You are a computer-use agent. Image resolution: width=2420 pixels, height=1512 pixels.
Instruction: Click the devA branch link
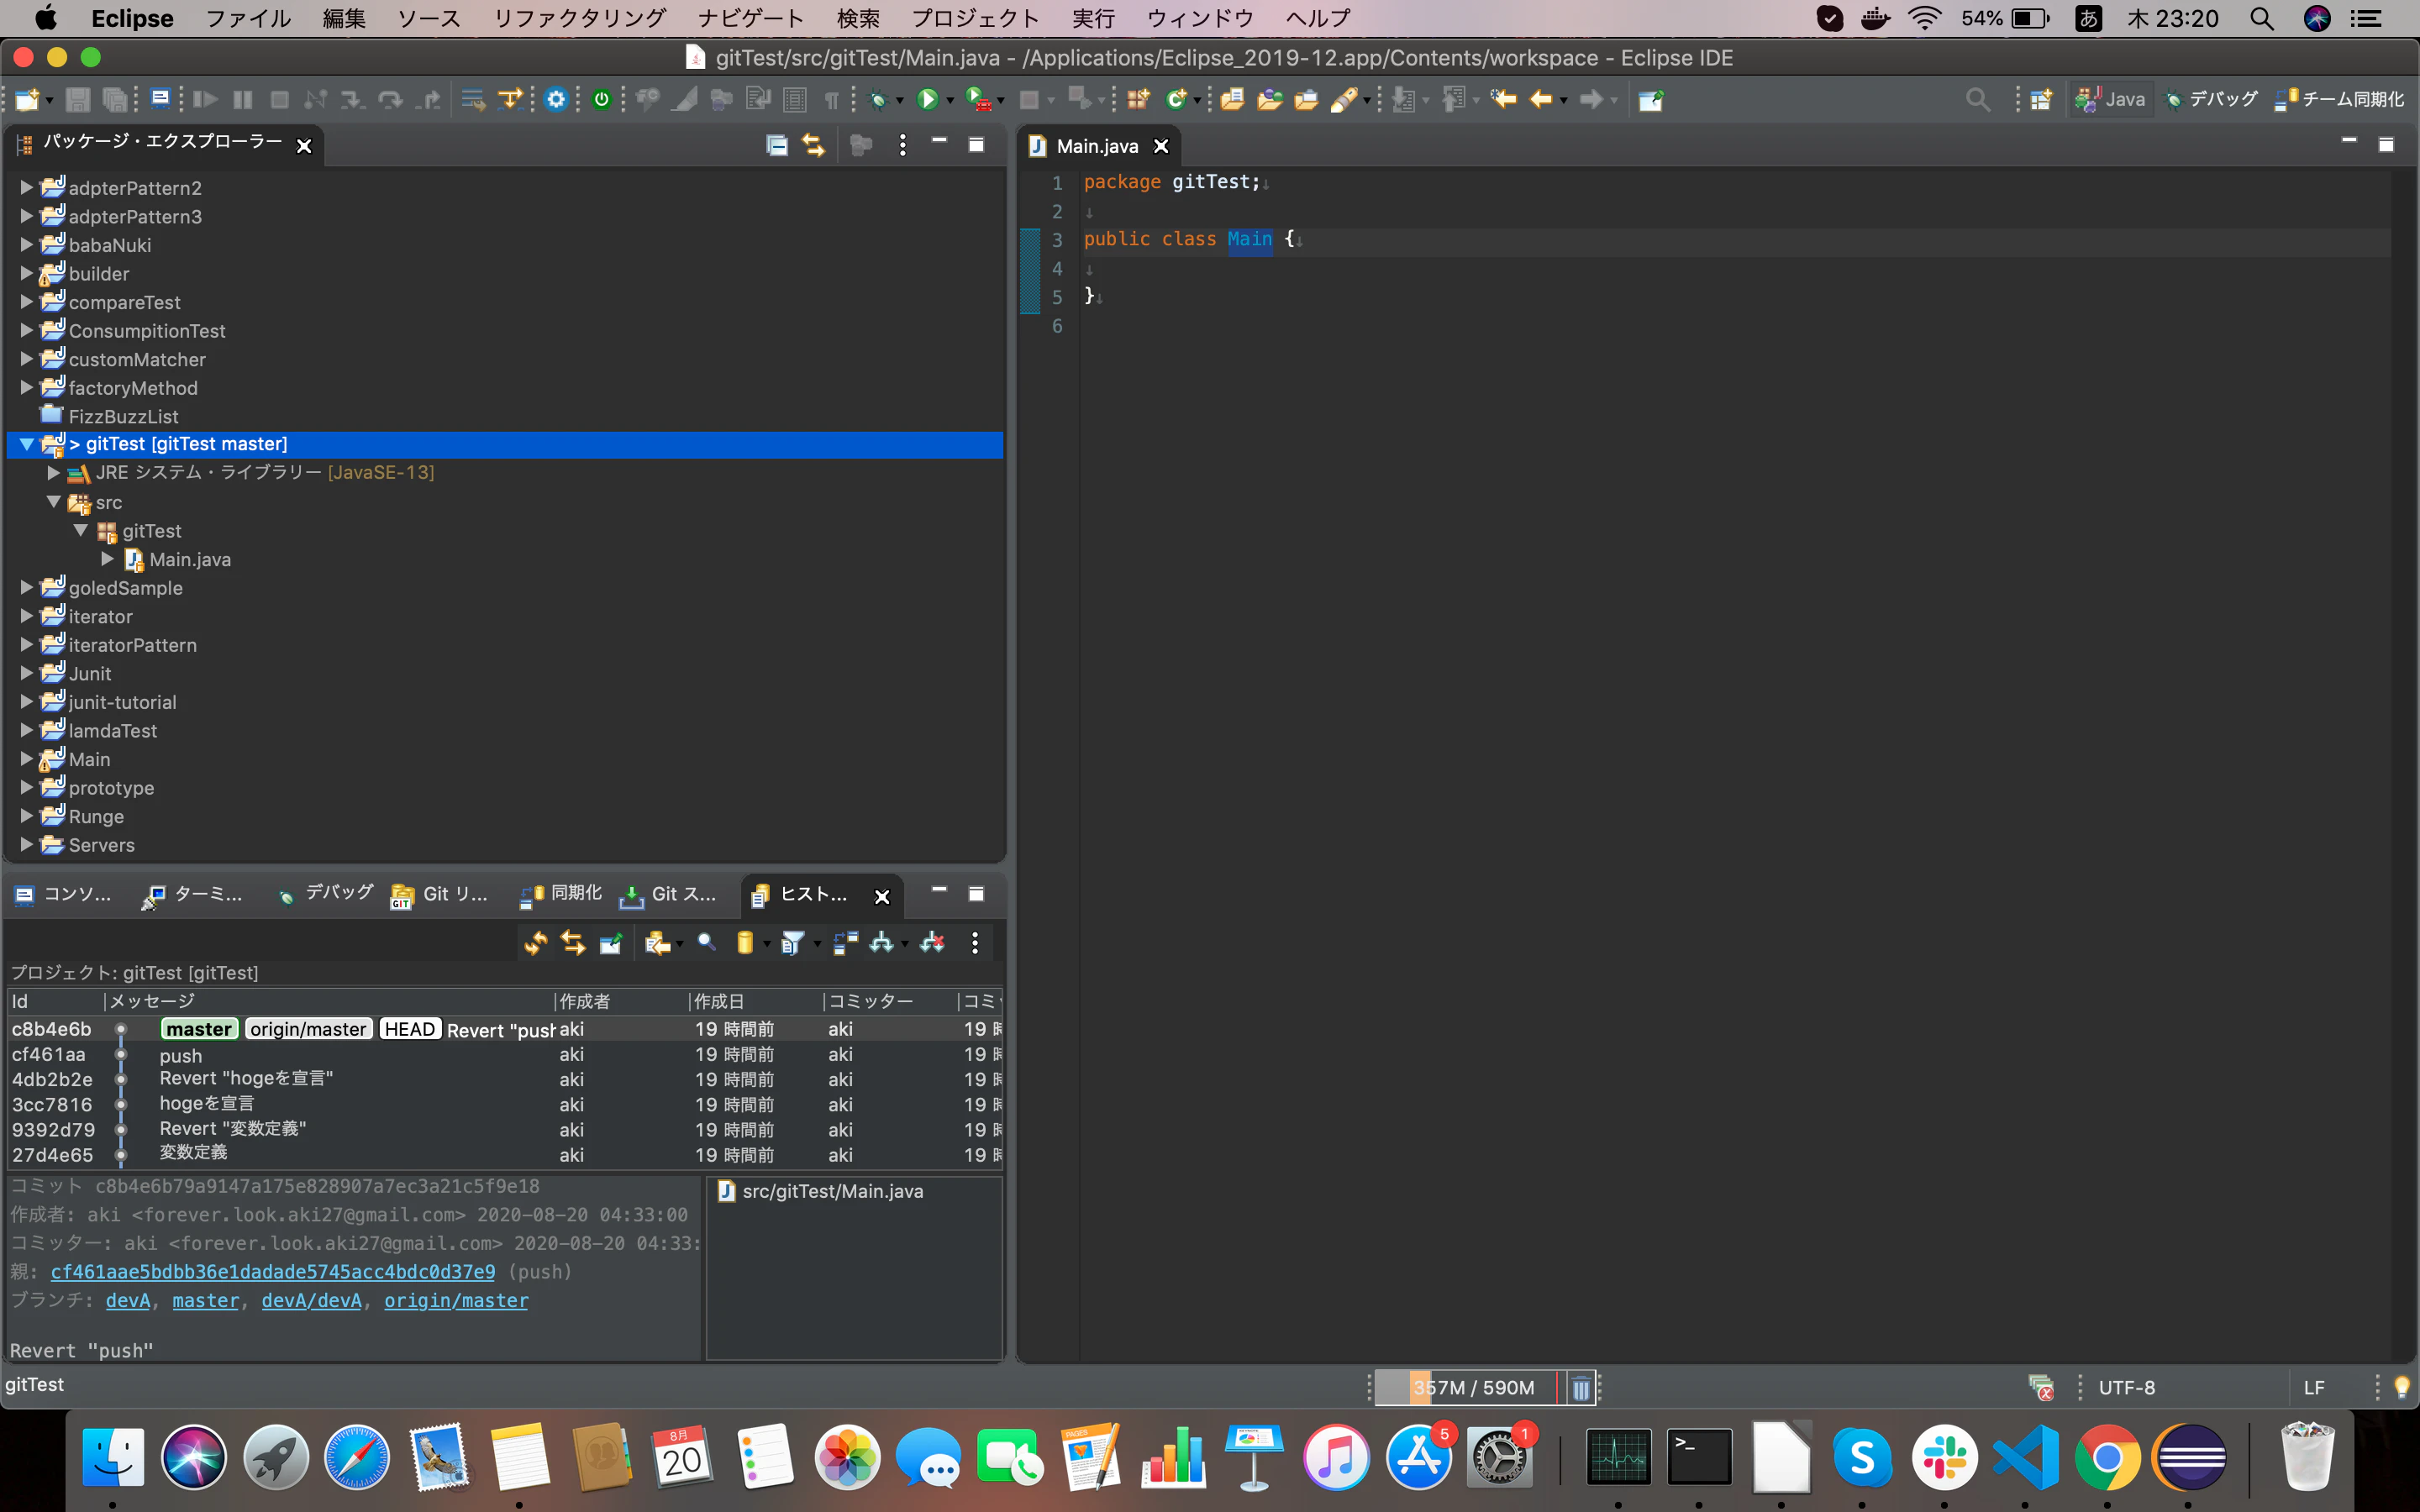point(128,1300)
